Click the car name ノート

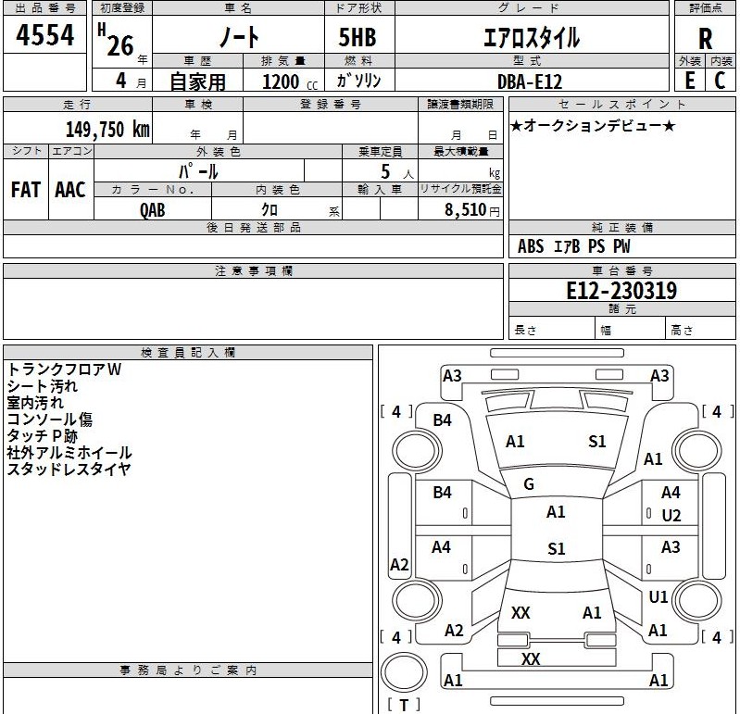click(239, 37)
